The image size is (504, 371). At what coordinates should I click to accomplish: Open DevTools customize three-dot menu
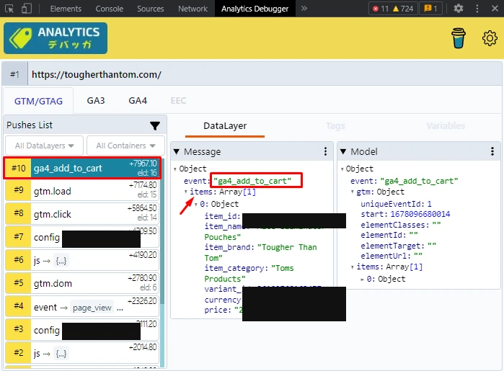477,9
